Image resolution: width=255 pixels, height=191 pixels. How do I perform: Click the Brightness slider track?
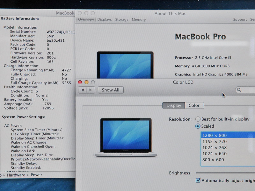225,173
